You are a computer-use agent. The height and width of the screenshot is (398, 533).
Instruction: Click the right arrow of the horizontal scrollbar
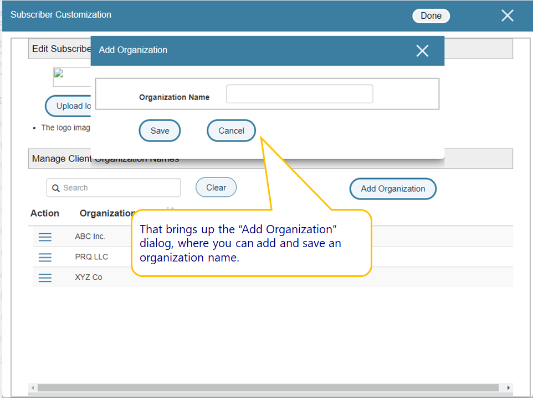point(508,388)
